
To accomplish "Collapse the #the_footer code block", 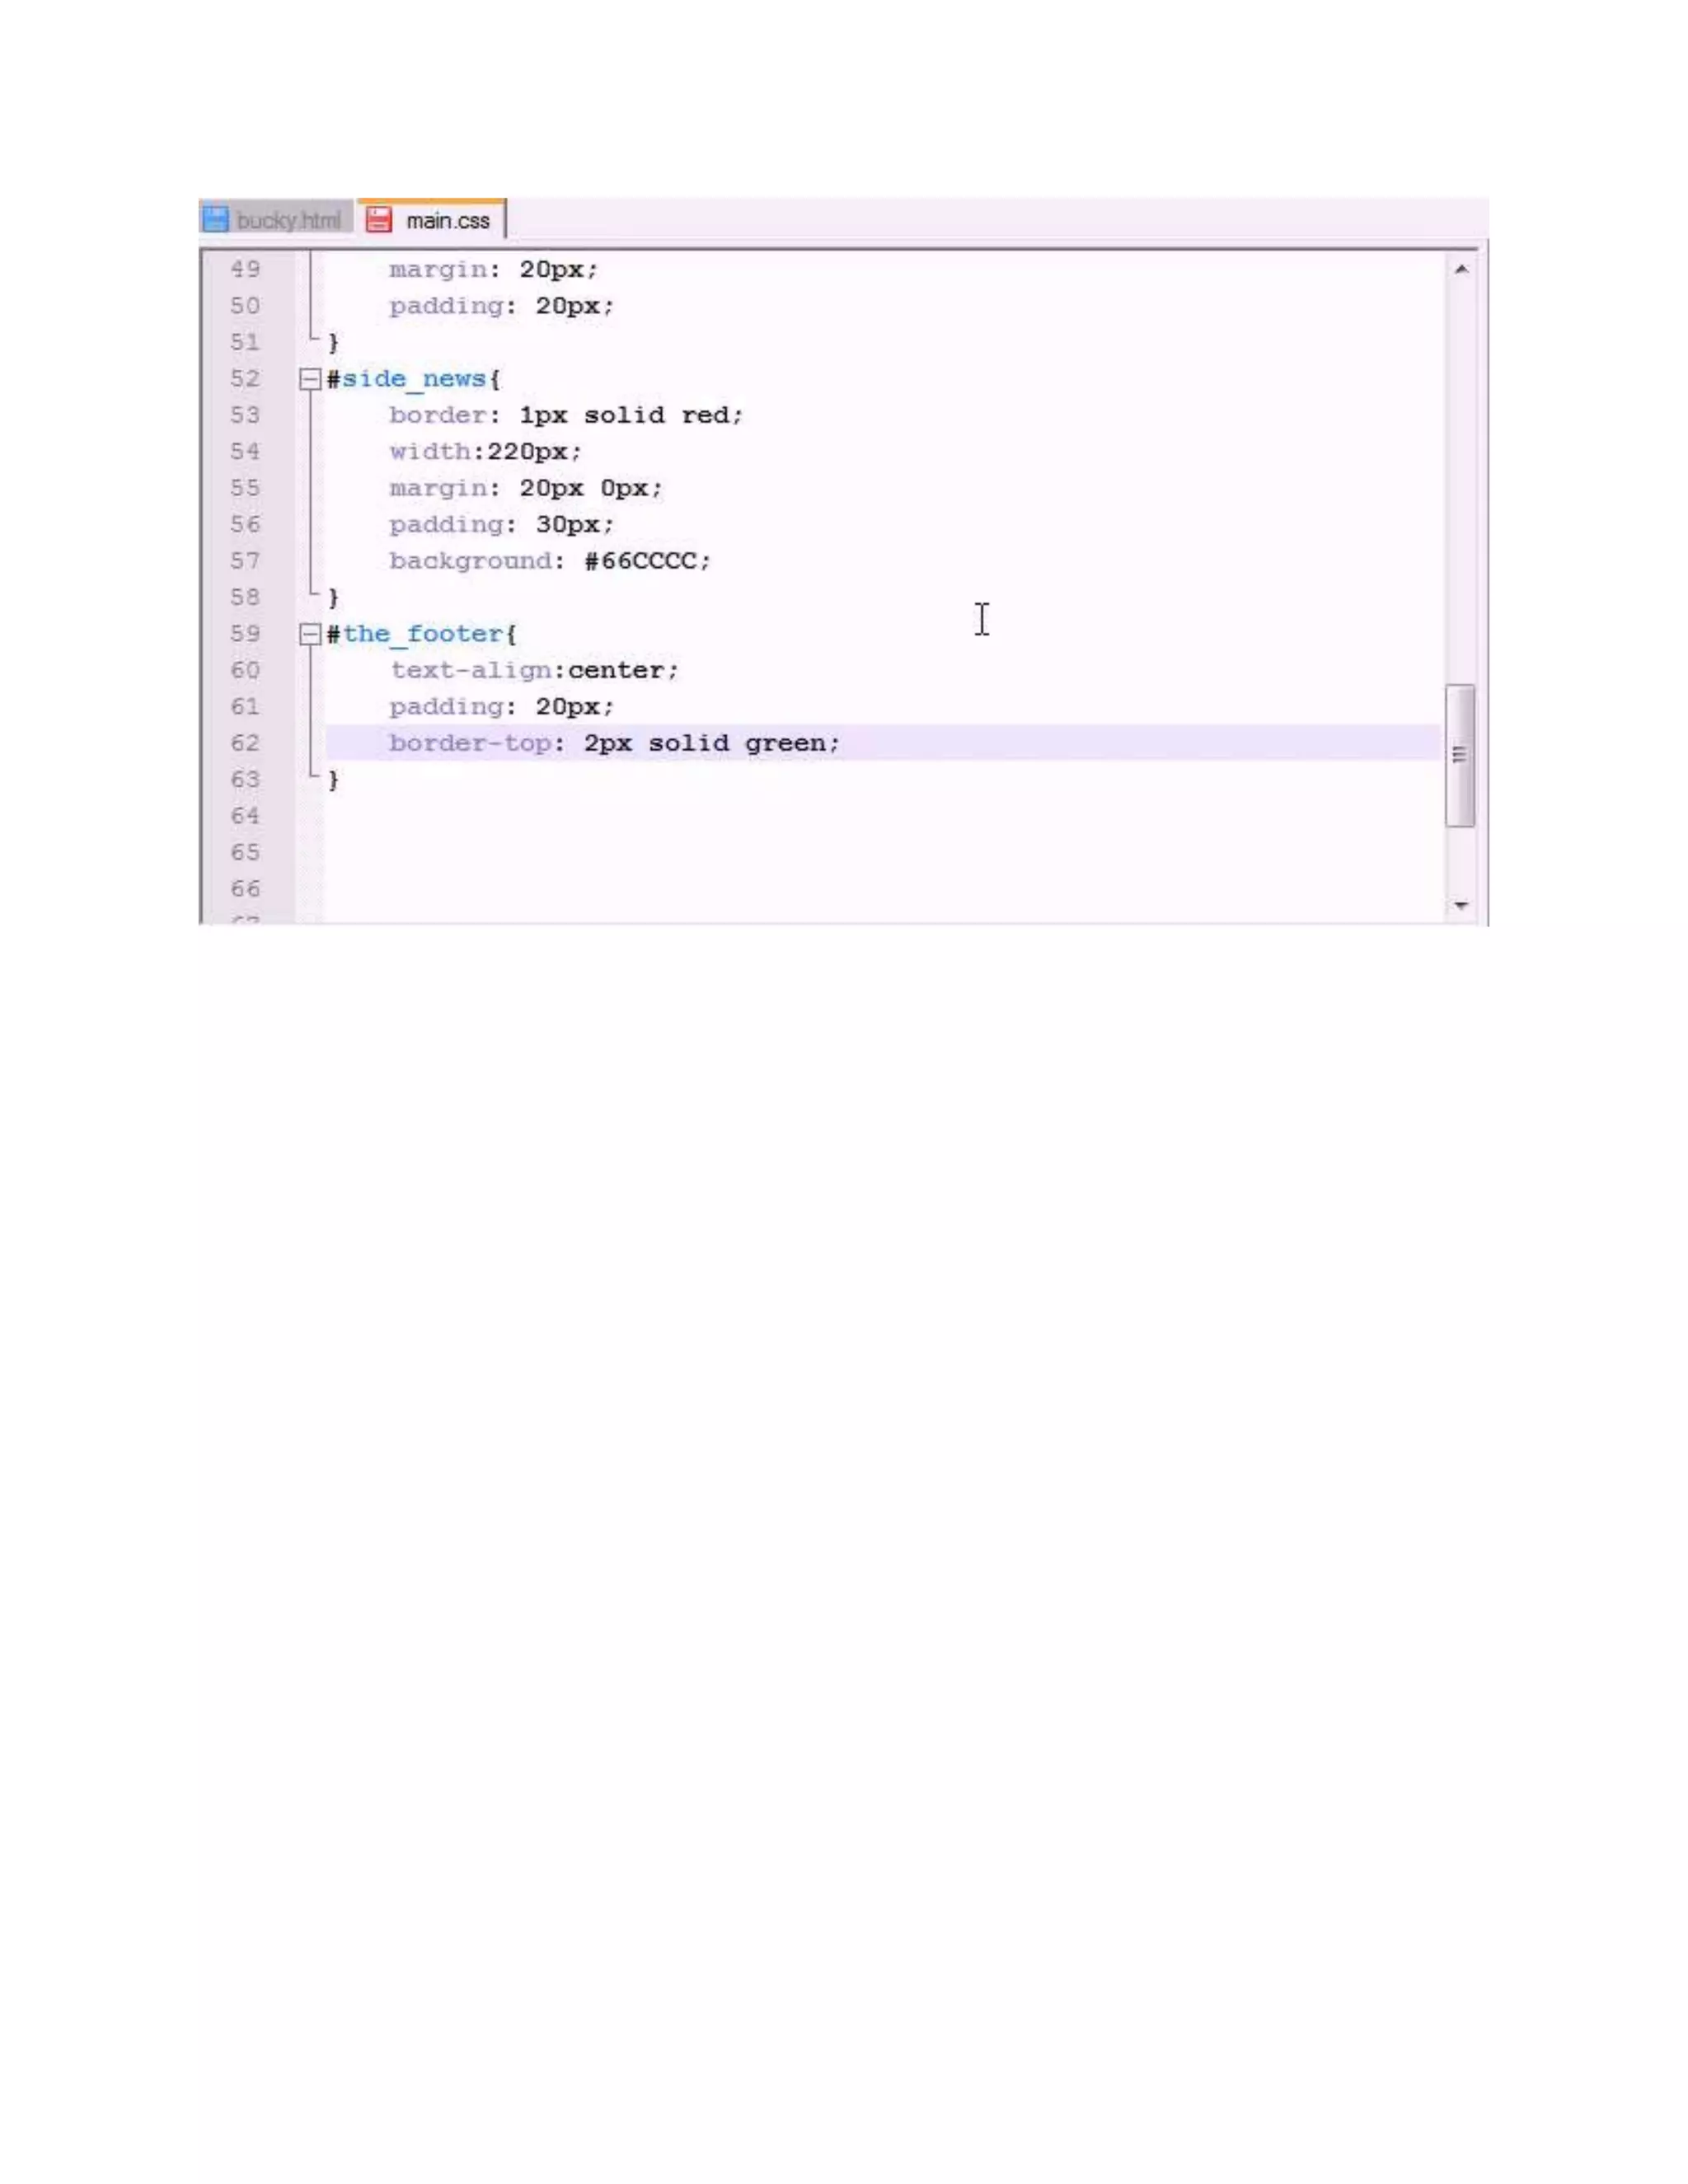I will pyautogui.click(x=310, y=634).
